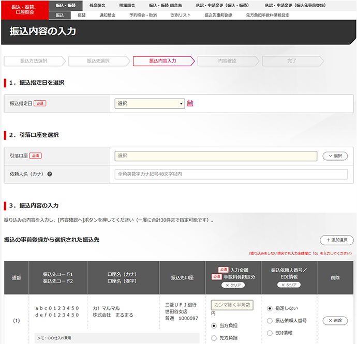Open the calendar date picker icon
Viewport: 357px width, 344px height.
[x=190, y=103]
